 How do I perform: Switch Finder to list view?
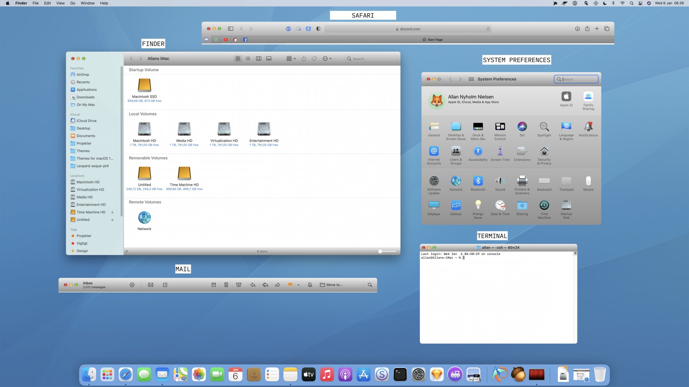pyautogui.click(x=248, y=59)
